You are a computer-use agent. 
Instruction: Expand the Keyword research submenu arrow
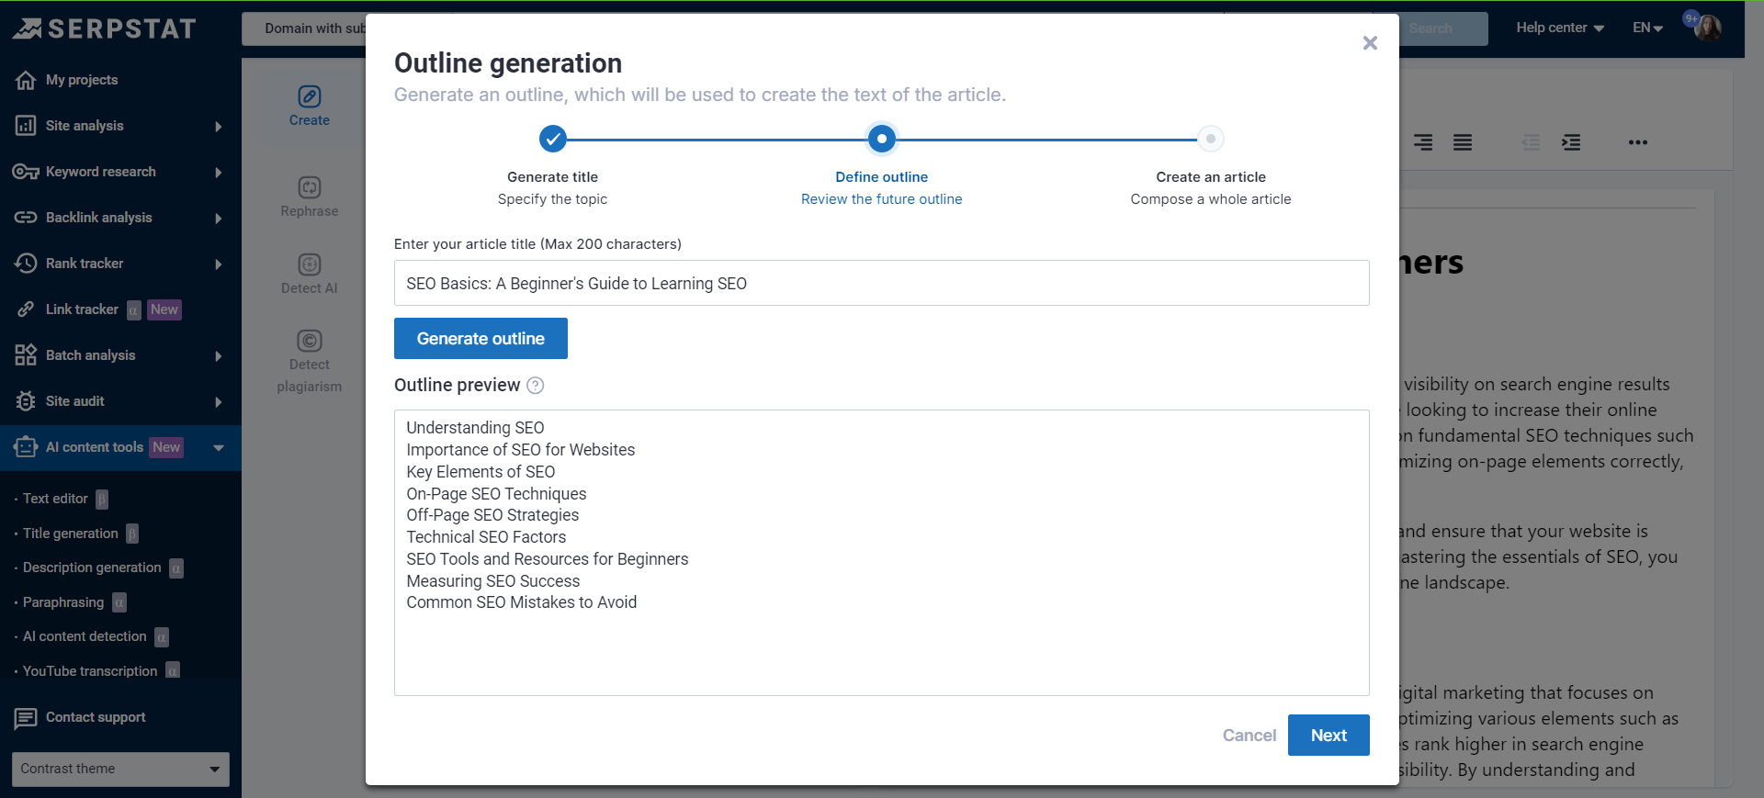(x=219, y=173)
